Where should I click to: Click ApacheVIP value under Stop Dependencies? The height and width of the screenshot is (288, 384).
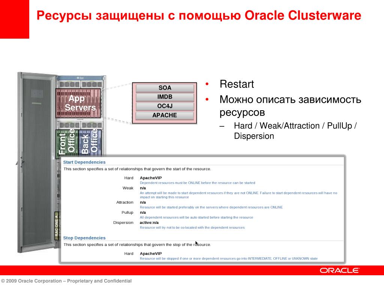tap(151, 253)
